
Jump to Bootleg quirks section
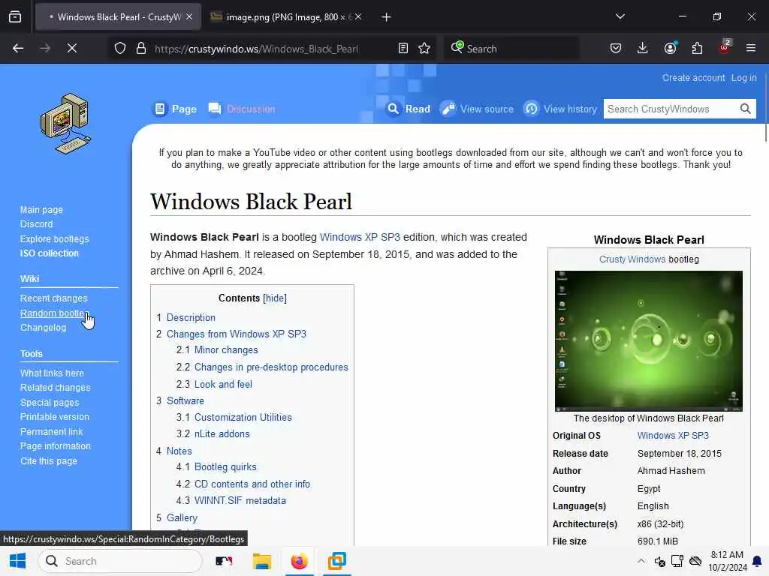pyautogui.click(x=225, y=466)
